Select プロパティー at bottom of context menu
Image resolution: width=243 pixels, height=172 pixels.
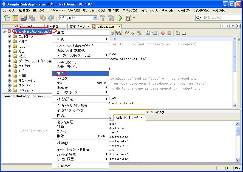tap(80, 166)
